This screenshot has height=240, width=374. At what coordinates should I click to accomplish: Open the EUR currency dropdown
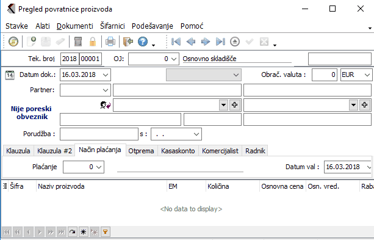point(367,75)
